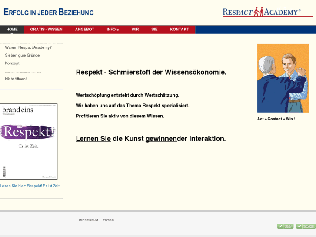Go to the ANGEBOT section
Image resolution: width=316 pixels, height=237 pixels.
click(x=85, y=30)
